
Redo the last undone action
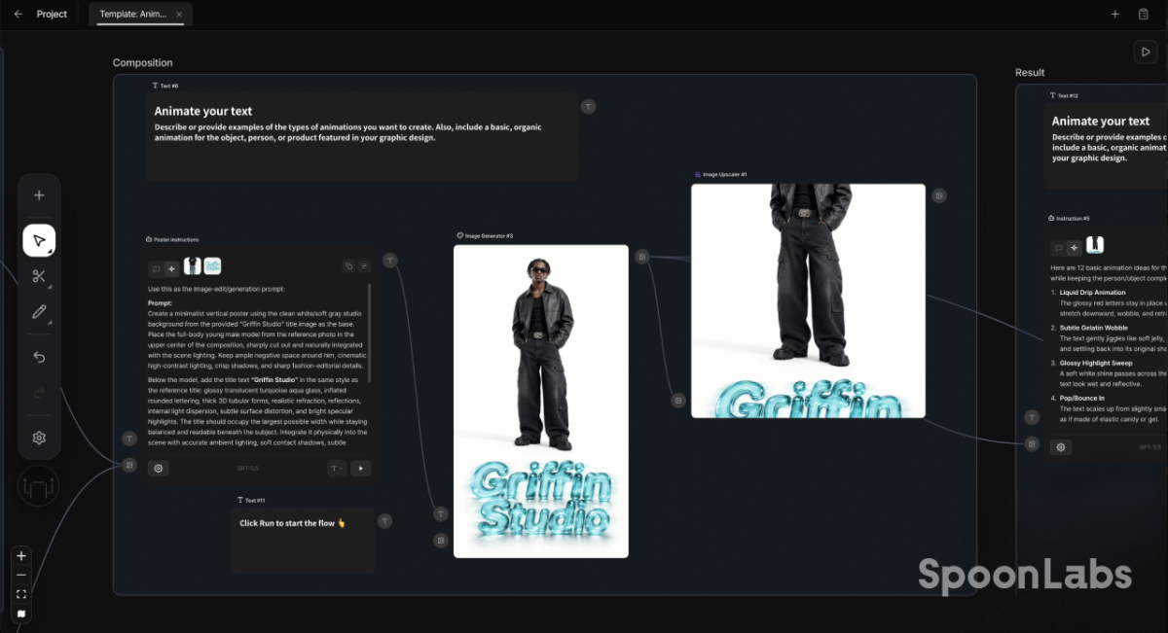coord(39,393)
